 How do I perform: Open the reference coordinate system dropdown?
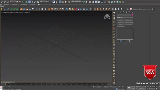[43, 1]
